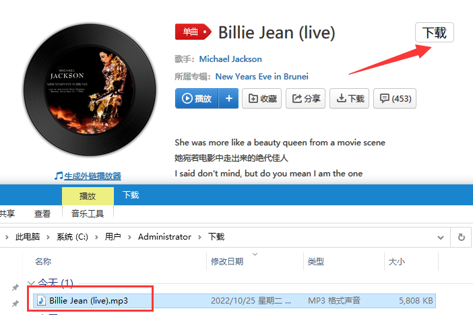
Task: Open the 查看 ribbon tab
Action: pyautogui.click(x=42, y=214)
